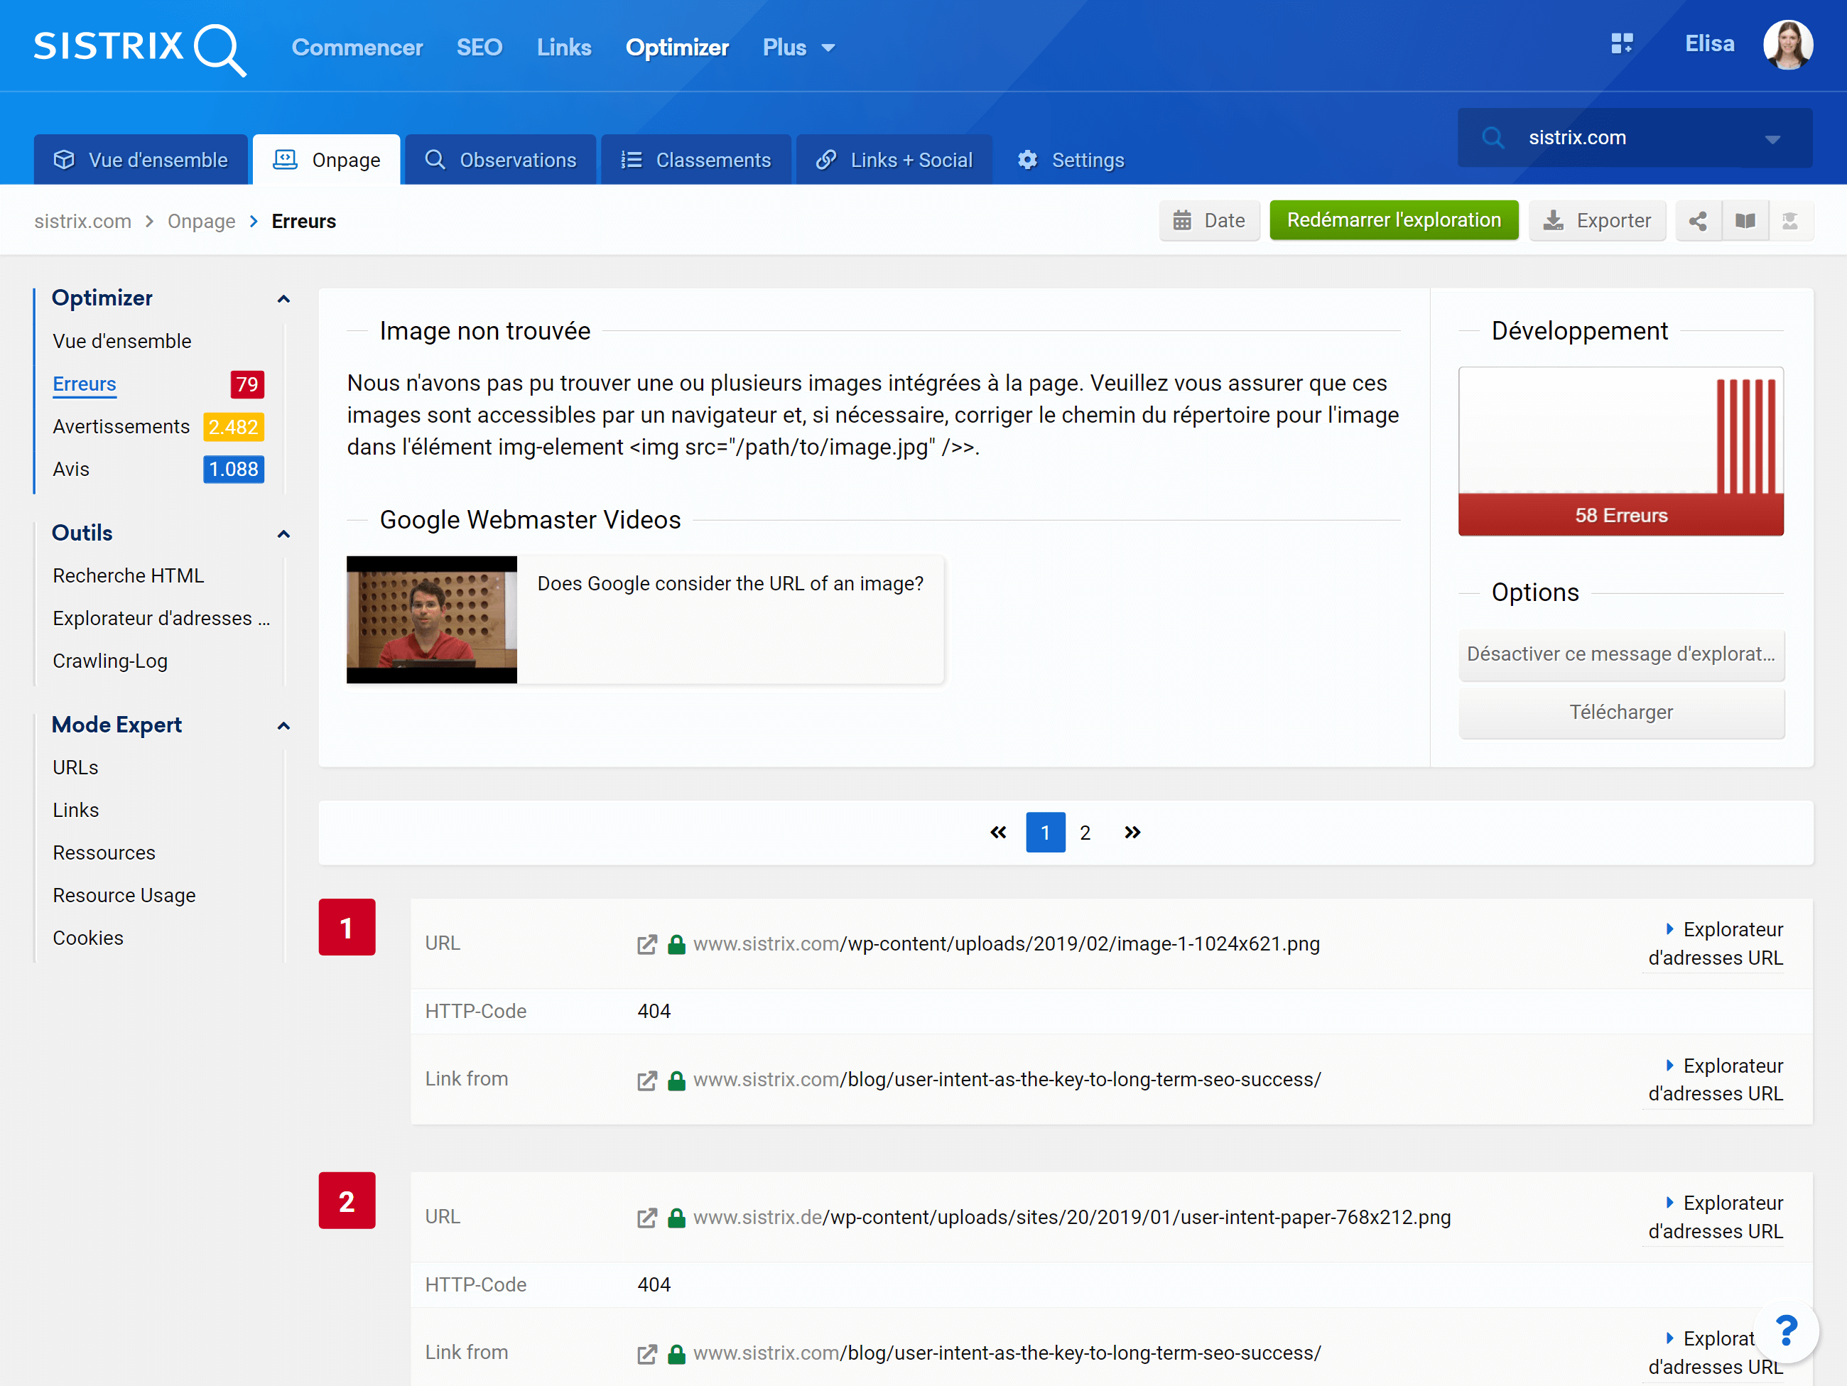Click the blue help question mark
Screen dimensions: 1847x1386
click(1786, 1330)
